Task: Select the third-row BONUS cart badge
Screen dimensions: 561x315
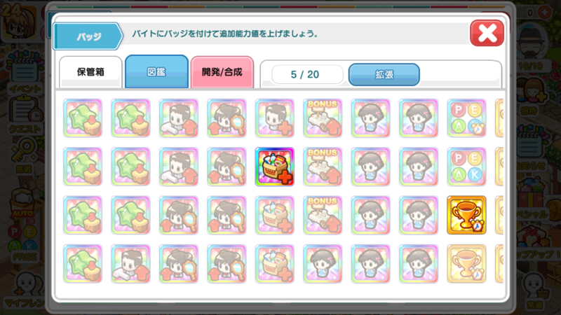Action: coord(323,215)
